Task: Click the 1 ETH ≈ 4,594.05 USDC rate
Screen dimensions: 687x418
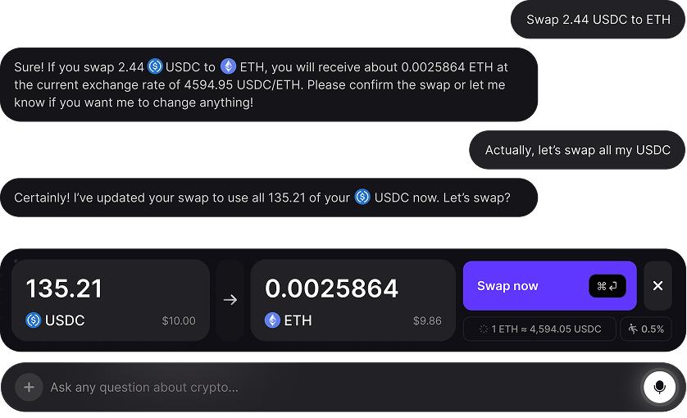Action: pos(539,329)
